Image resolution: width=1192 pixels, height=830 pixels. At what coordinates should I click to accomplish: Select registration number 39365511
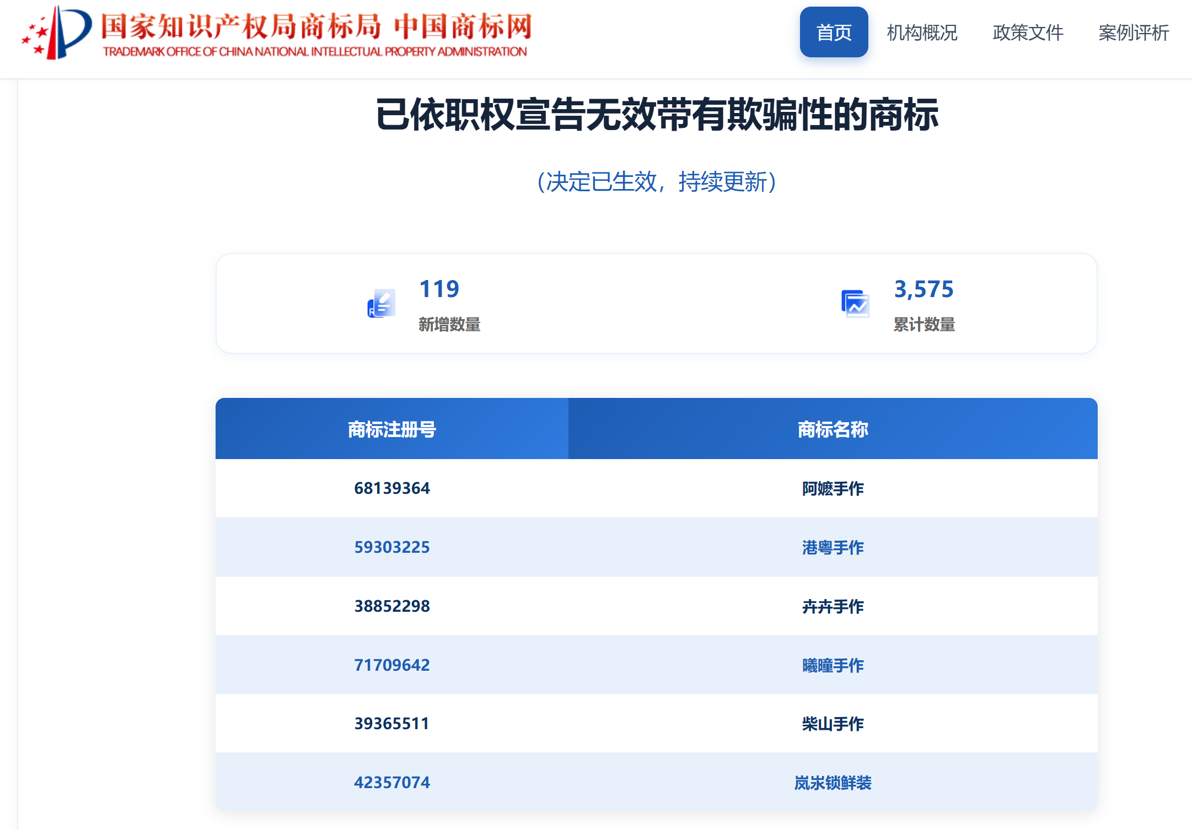392,724
